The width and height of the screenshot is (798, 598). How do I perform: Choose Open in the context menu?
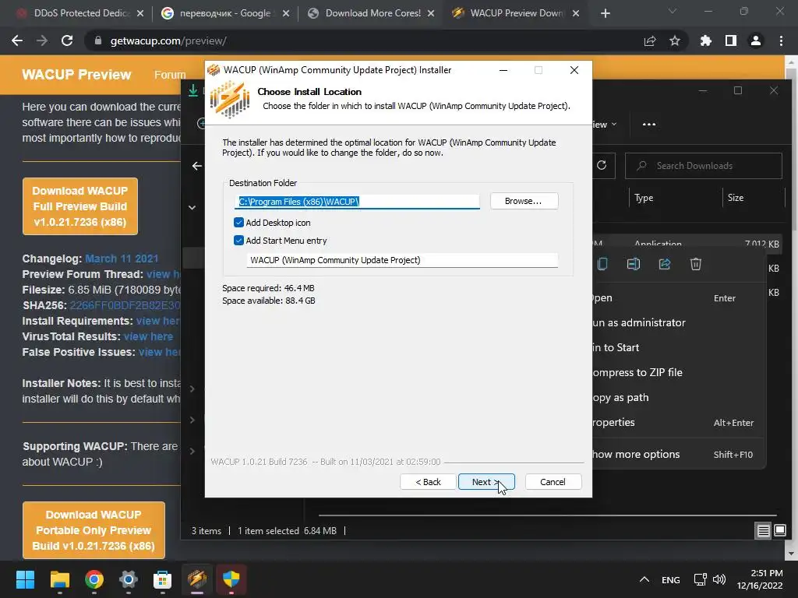click(x=677, y=298)
